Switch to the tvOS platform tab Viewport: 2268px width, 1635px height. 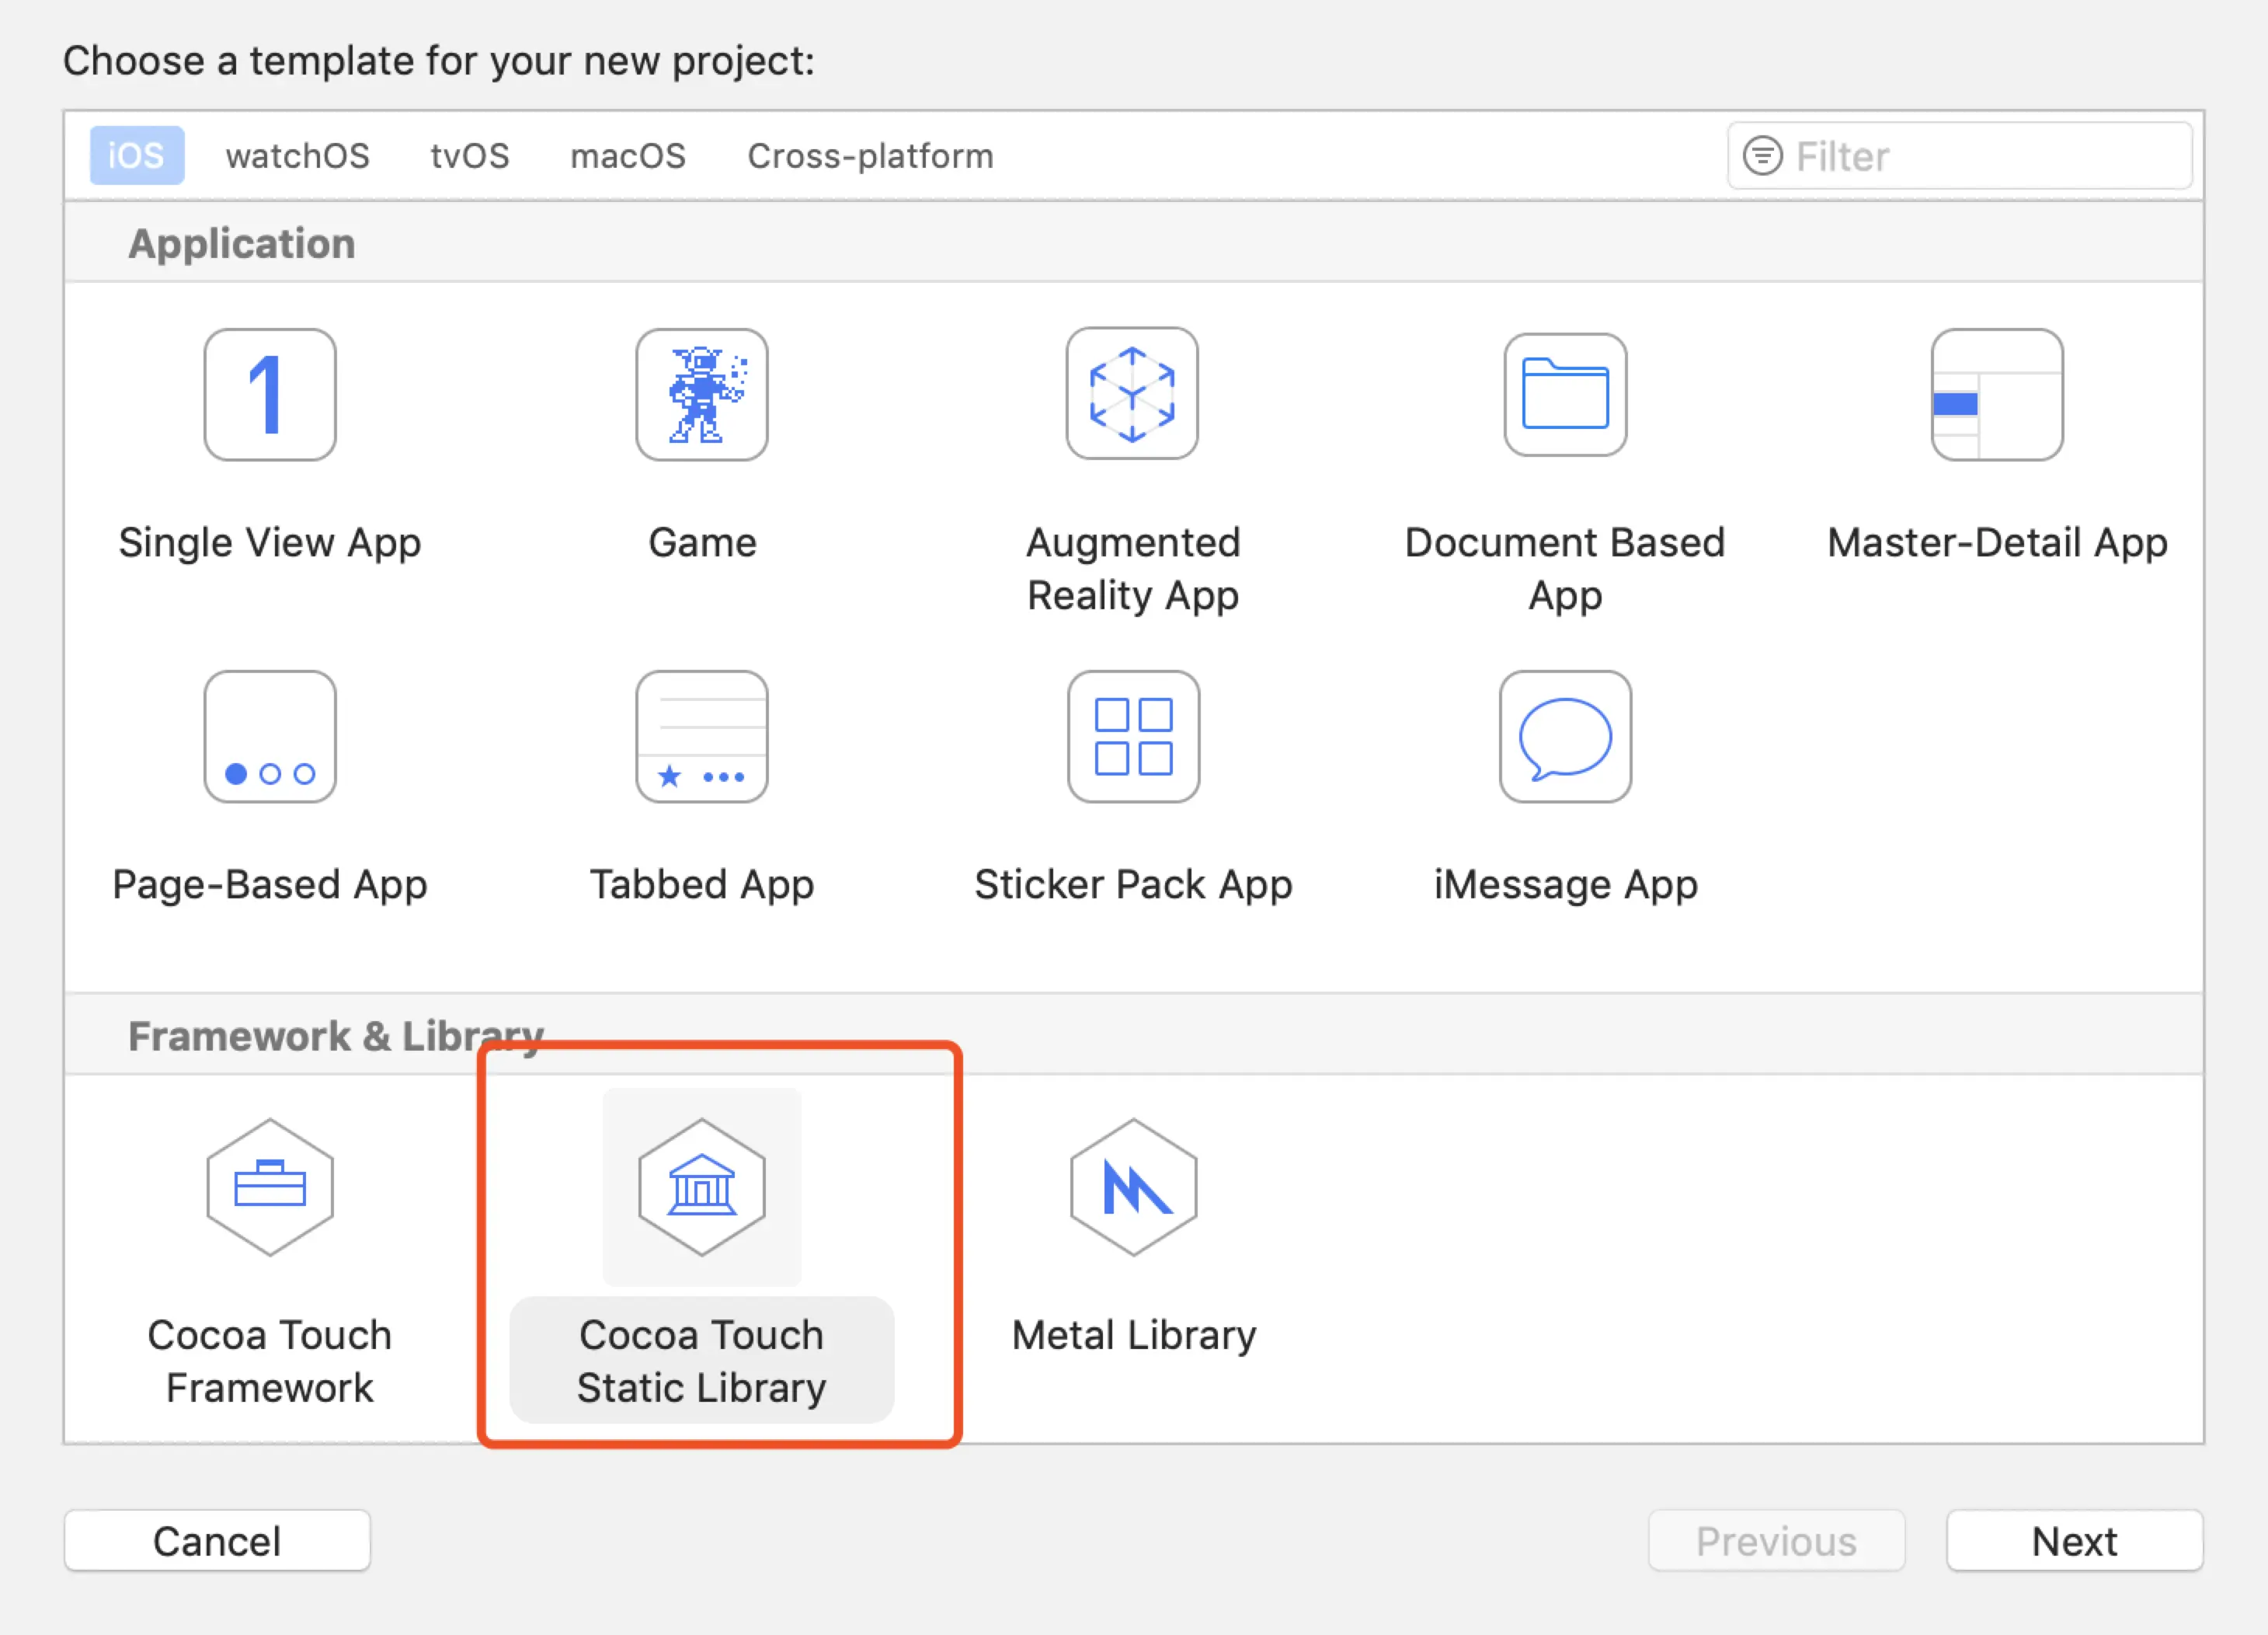tap(469, 156)
